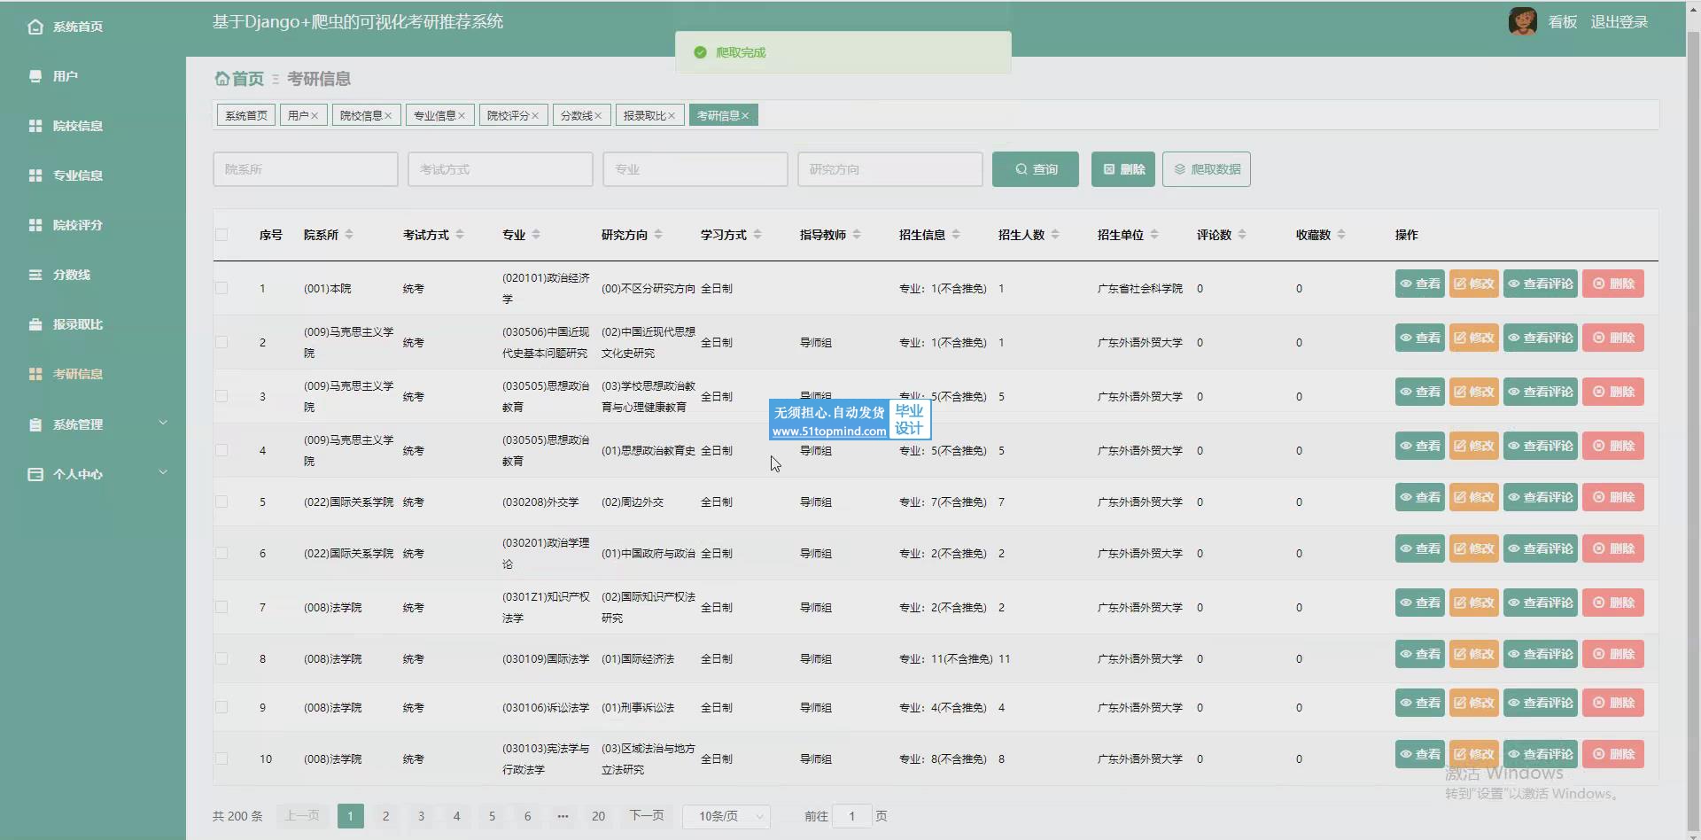
Task: Edit row 2 with 修改 button
Action: 1474,338
